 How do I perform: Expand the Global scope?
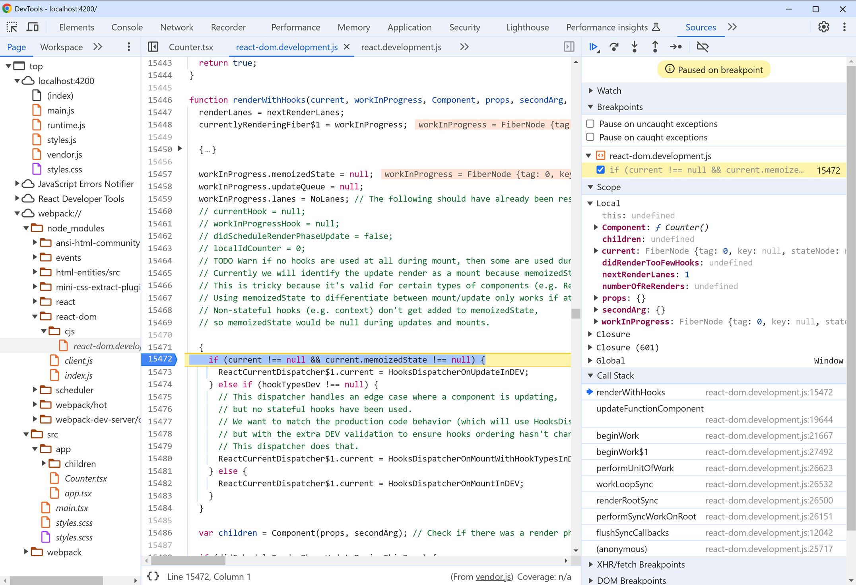point(591,360)
